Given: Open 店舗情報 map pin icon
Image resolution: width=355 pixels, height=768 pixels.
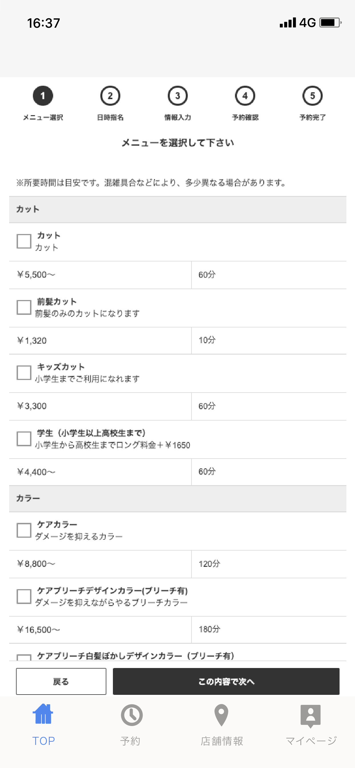Looking at the screenshot, I should (221, 715).
